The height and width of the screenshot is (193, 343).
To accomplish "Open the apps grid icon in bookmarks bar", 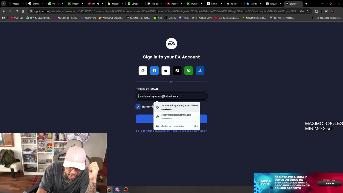I will click(3, 18).
